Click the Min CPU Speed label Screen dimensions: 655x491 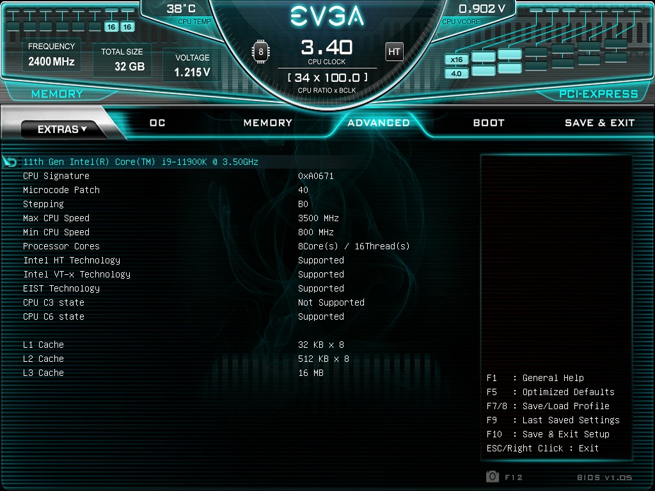[56, 232]
